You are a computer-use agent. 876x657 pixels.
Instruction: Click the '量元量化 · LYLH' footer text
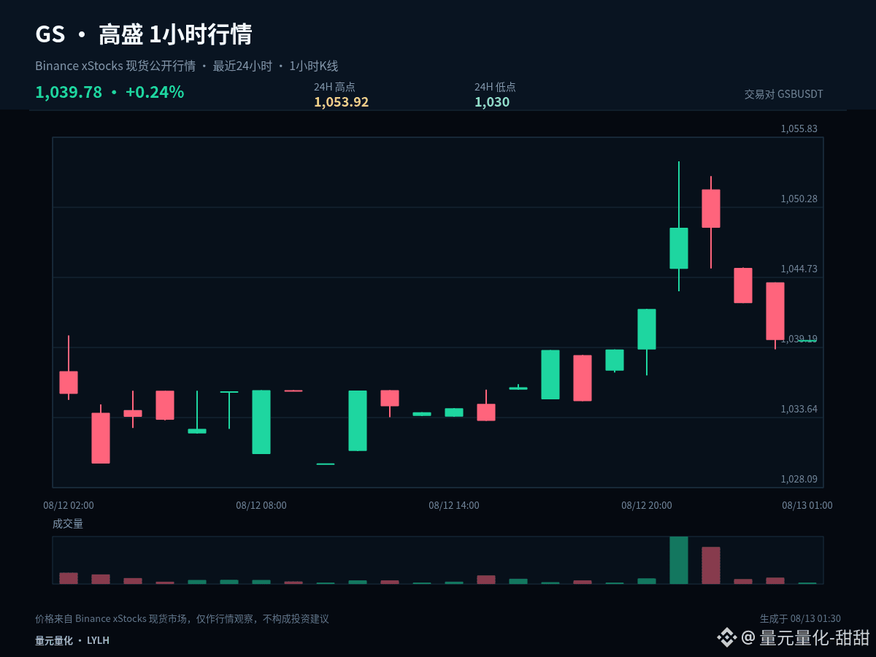tap(72, 640)
